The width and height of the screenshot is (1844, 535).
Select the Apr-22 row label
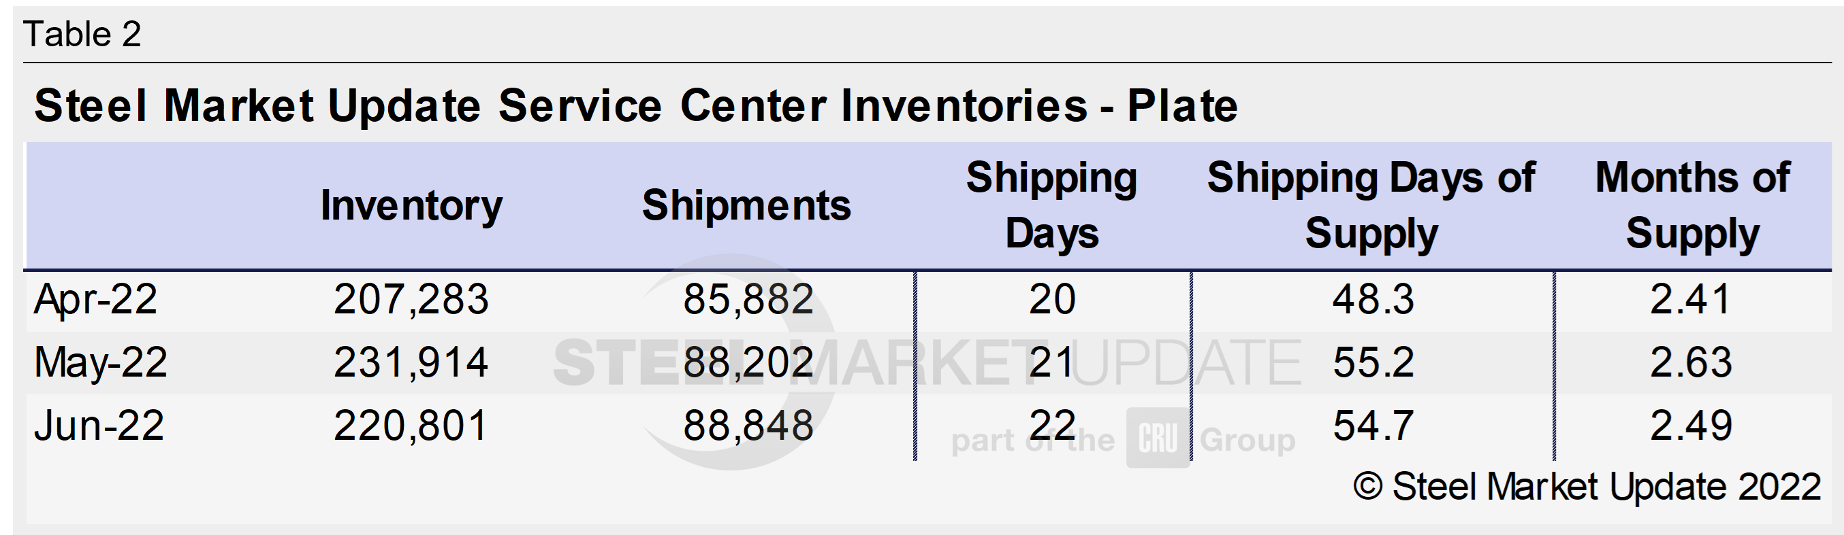tap(95, 299)
